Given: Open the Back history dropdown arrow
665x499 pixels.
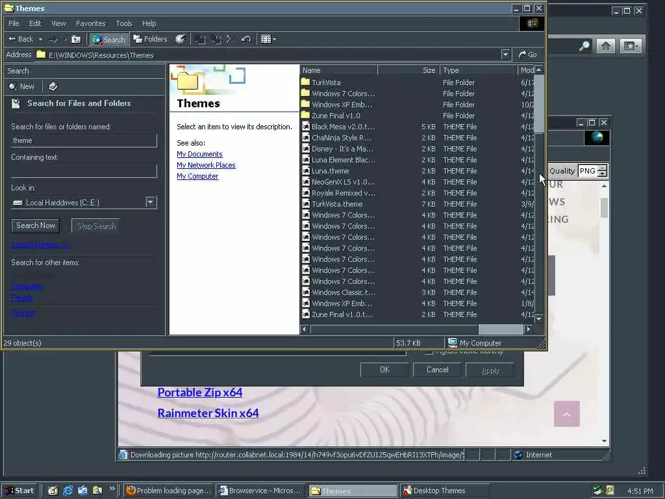Looking at the screenshot, I should 41,40.
